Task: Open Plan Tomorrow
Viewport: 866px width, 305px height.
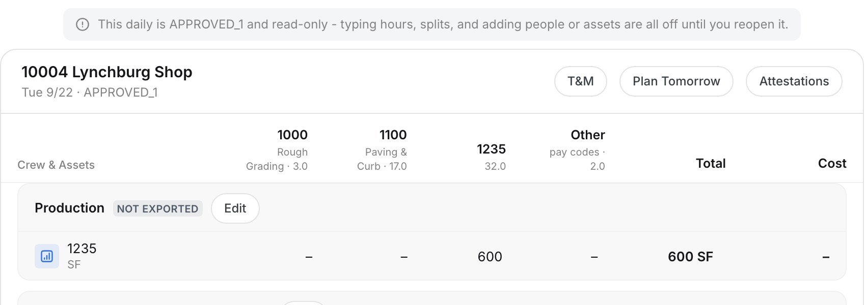Action: (x=676, y=81)
